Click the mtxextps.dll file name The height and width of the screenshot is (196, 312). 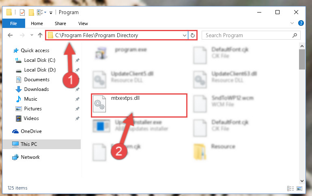pyautogui.click(x=125, y=98)
